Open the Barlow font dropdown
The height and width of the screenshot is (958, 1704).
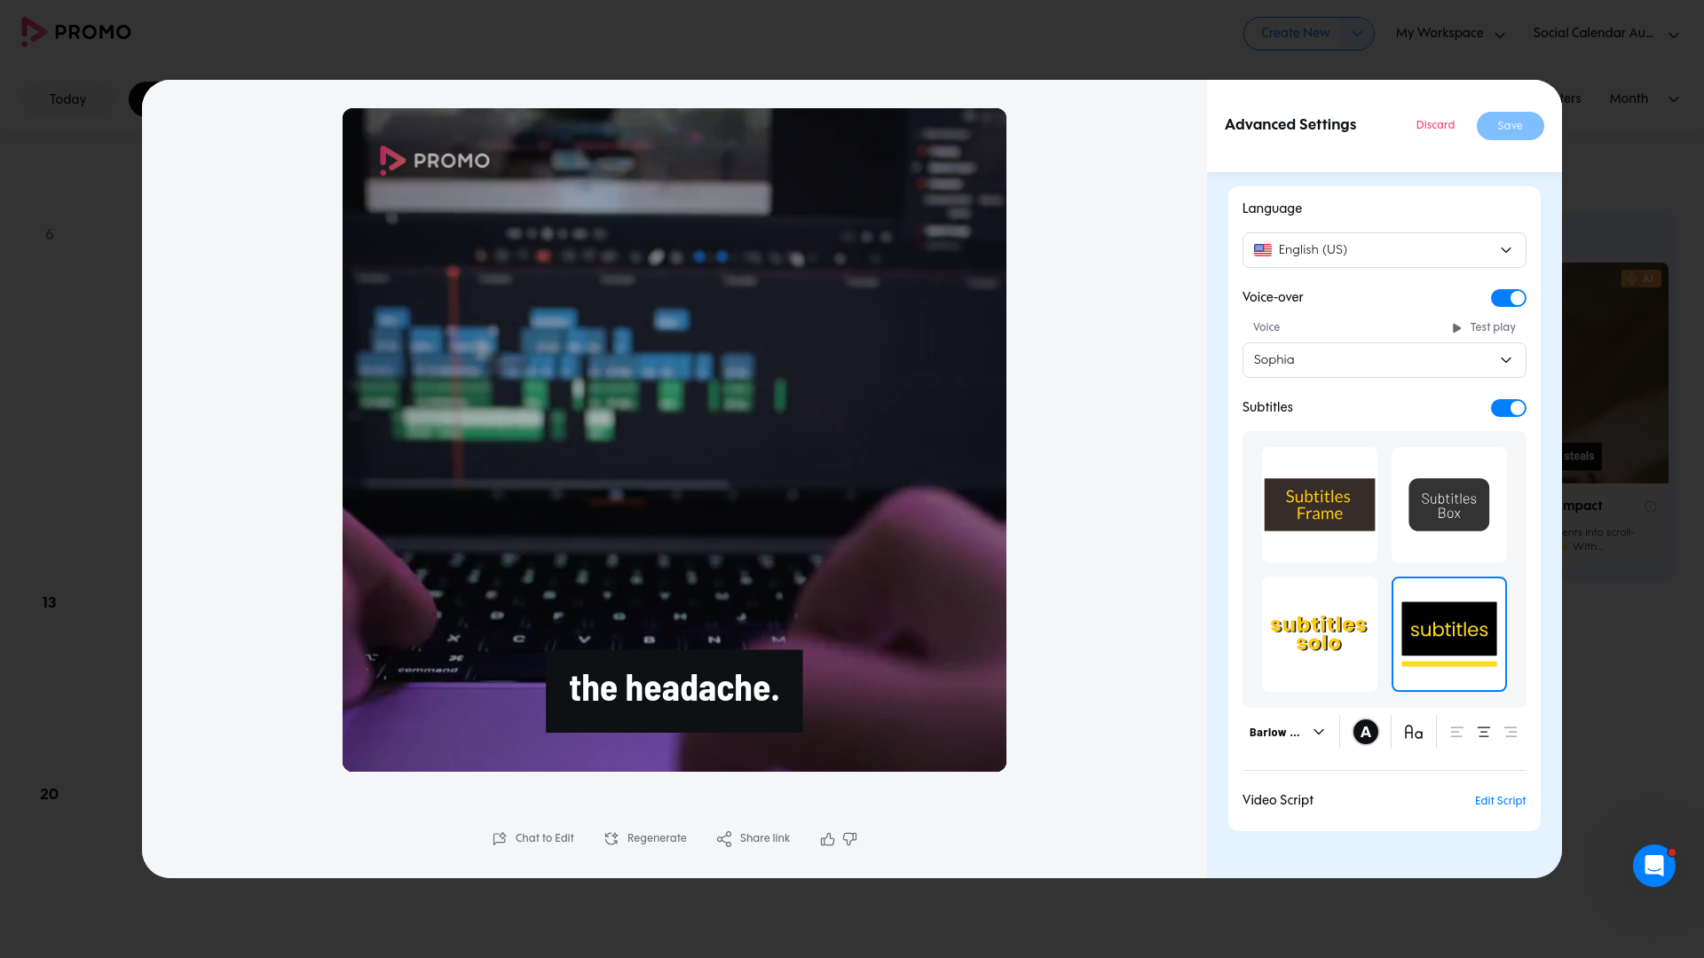[1287, 732]
